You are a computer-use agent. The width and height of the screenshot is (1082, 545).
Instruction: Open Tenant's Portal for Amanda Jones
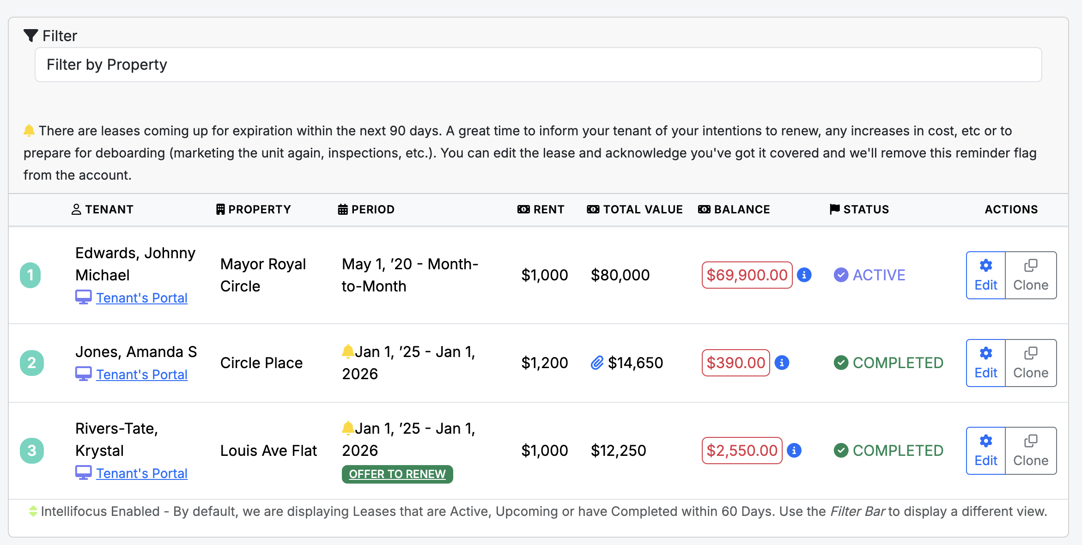click(141, 375)
